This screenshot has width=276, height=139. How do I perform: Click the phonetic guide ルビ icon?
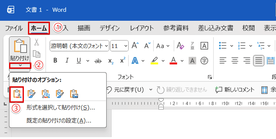coord(192,46)
